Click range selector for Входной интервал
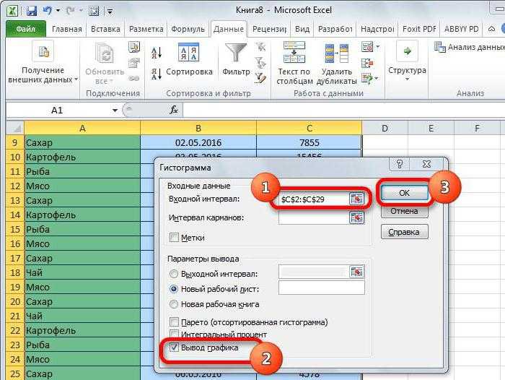Image resolution: width=505 pixels, height=380 pixels. click(356, 199)
